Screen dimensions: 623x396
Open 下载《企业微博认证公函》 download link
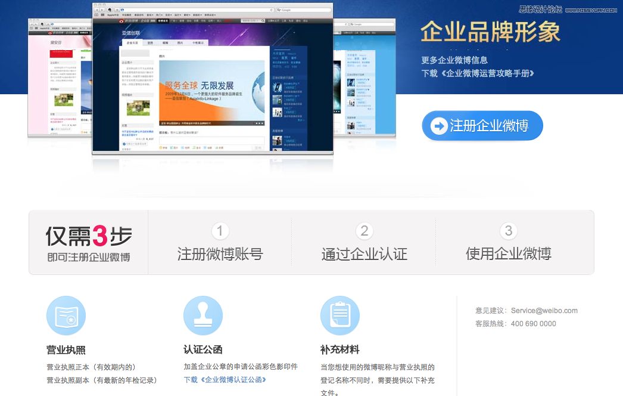(225, 379)
